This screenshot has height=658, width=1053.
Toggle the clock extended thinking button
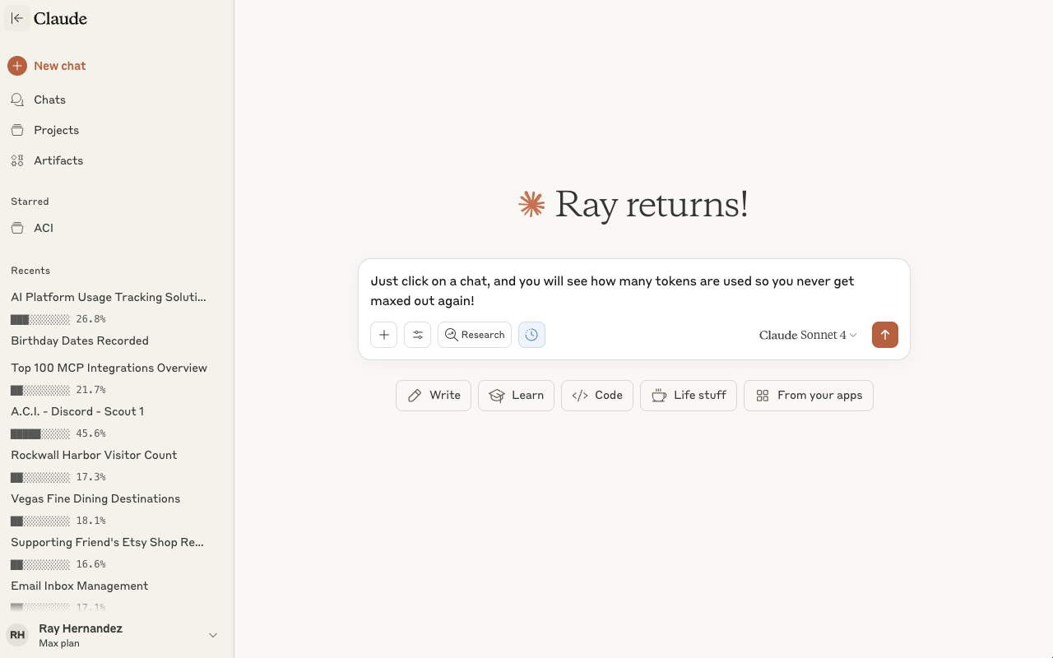click(531, 335)
